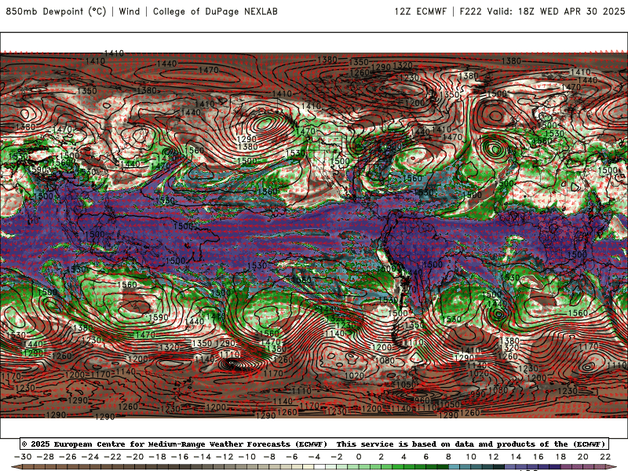Click the teal color bar swatch below 8
This screenshot has height=471, width=628.
click(x=455, y=467)
